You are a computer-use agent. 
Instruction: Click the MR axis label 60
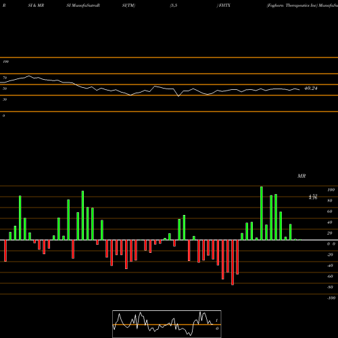(x=330, y=212)
